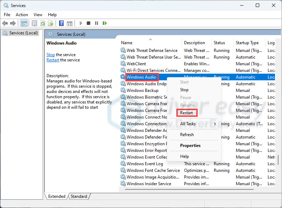Select Wi-Fi Direct Services Connection row
This screenshot has width=282, height=208.
coord(197,71)
